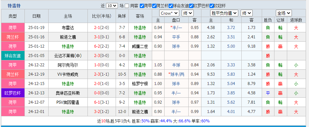Open away team 格罗宁根 link

[x=140, y=84]
